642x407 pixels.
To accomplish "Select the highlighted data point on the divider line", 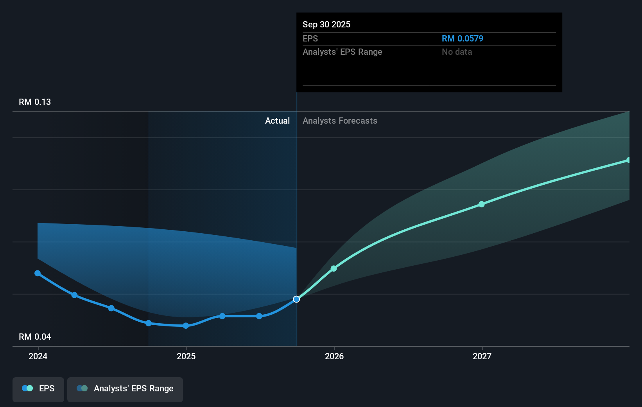I will coord(296,299).
